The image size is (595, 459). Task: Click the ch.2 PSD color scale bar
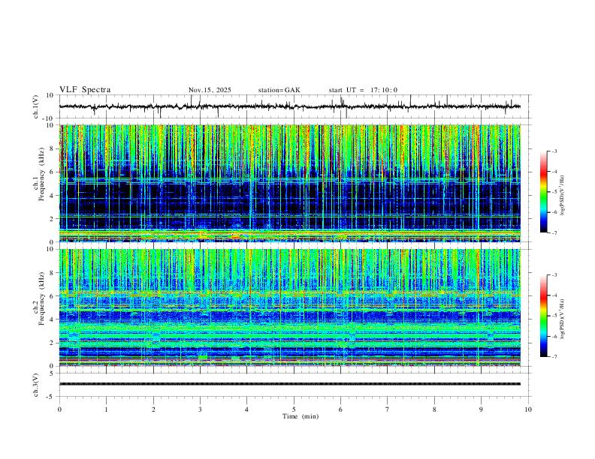pyautogui.click(x=544, y=316)
